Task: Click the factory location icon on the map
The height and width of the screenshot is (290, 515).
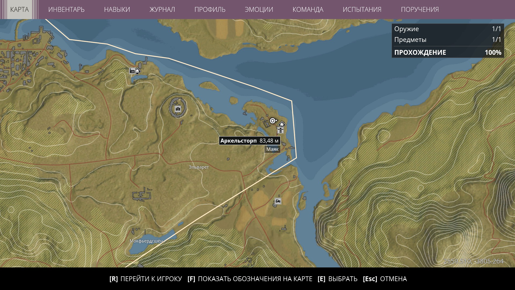Action: pos(132,71)
